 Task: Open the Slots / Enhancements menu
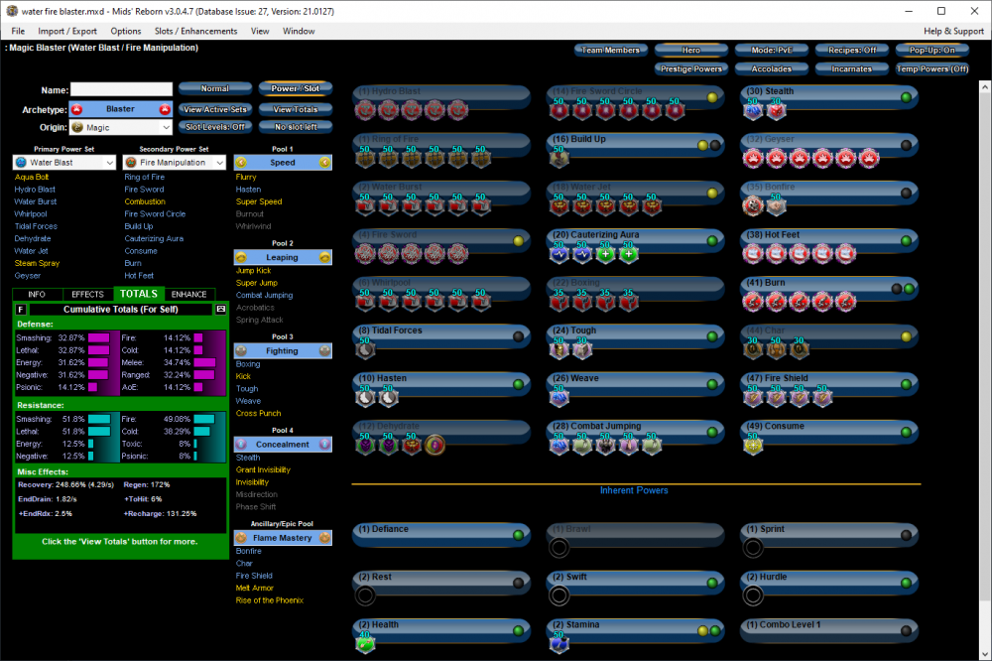(x=195, y=31)
